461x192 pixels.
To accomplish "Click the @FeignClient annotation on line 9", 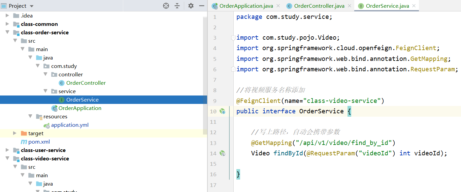I will click(x=258, y=101).
